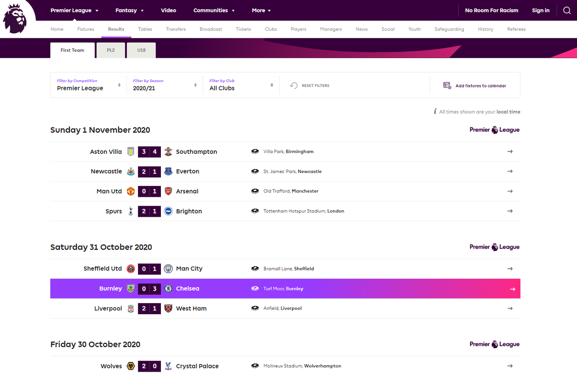
Task: Click the Spurs 2-1 Brighton score box
Action: pos(149,211)
